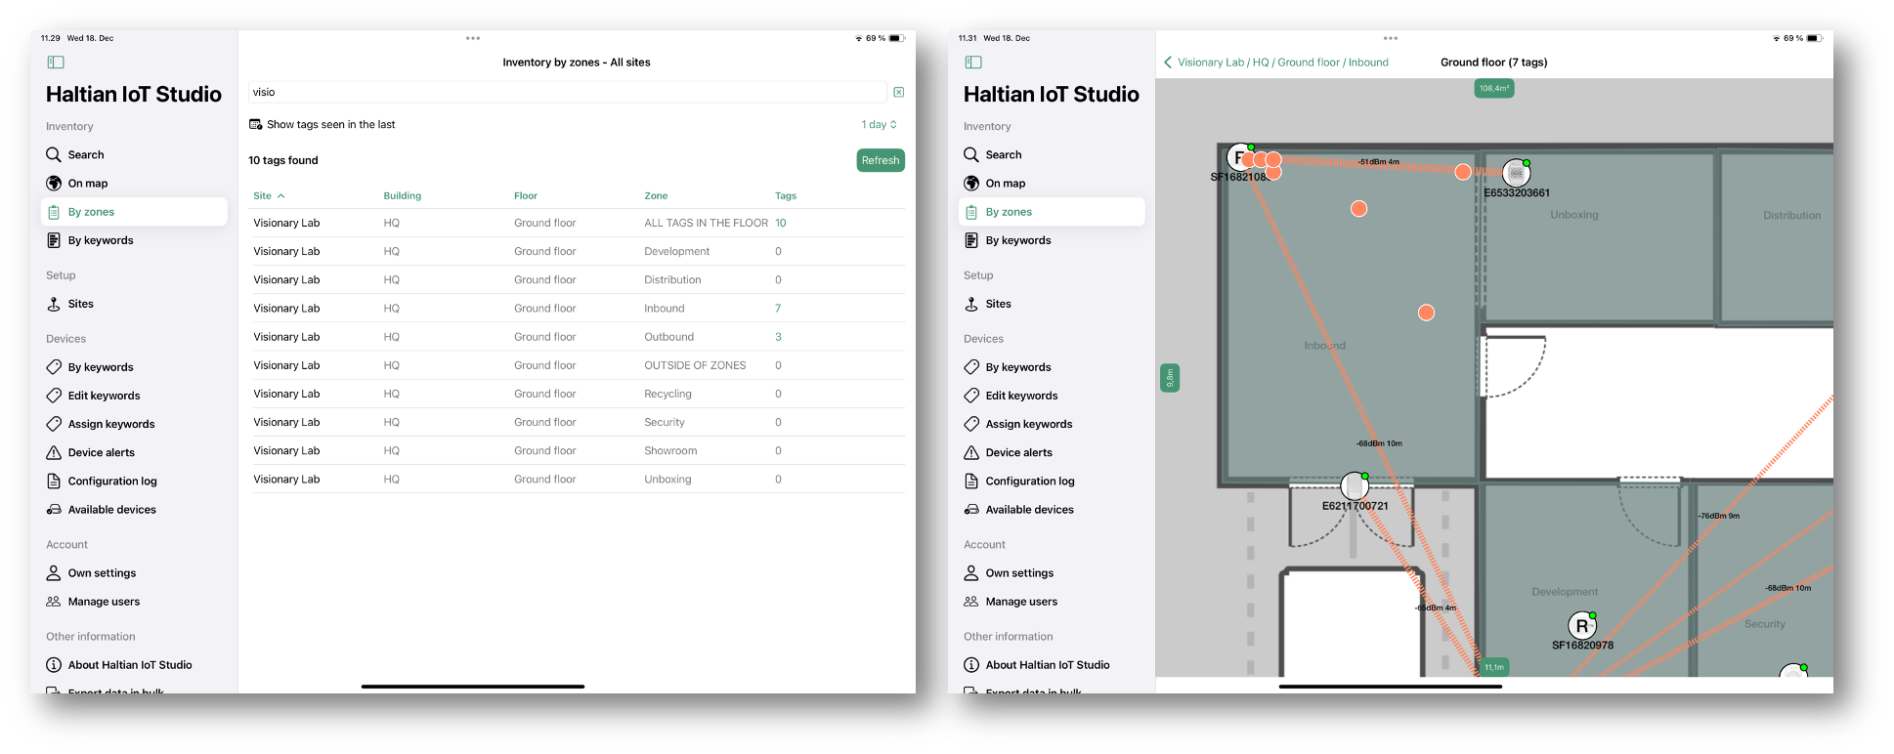Open the 'ALL TAGS IN THE FLOOR' row
This screenshot has width=1894, height=754.
(579, 223)
